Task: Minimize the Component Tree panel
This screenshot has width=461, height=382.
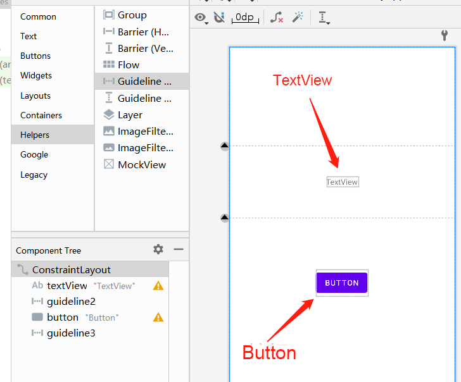Action: pos(179,249)
